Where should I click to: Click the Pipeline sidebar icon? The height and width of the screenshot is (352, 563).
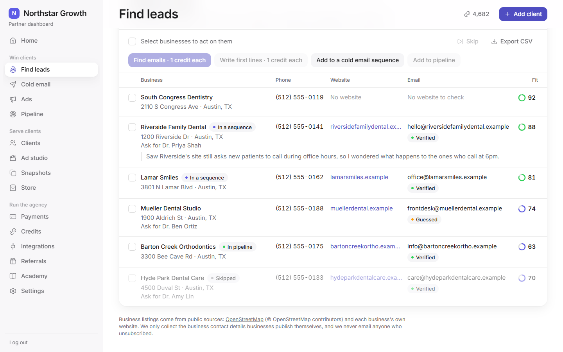point(13,114)
